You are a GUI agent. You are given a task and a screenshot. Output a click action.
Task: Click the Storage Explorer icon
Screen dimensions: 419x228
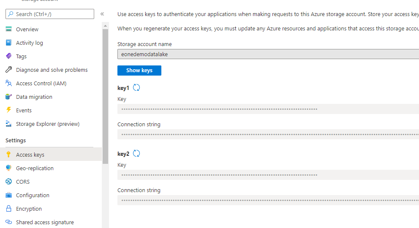(8, 124)
